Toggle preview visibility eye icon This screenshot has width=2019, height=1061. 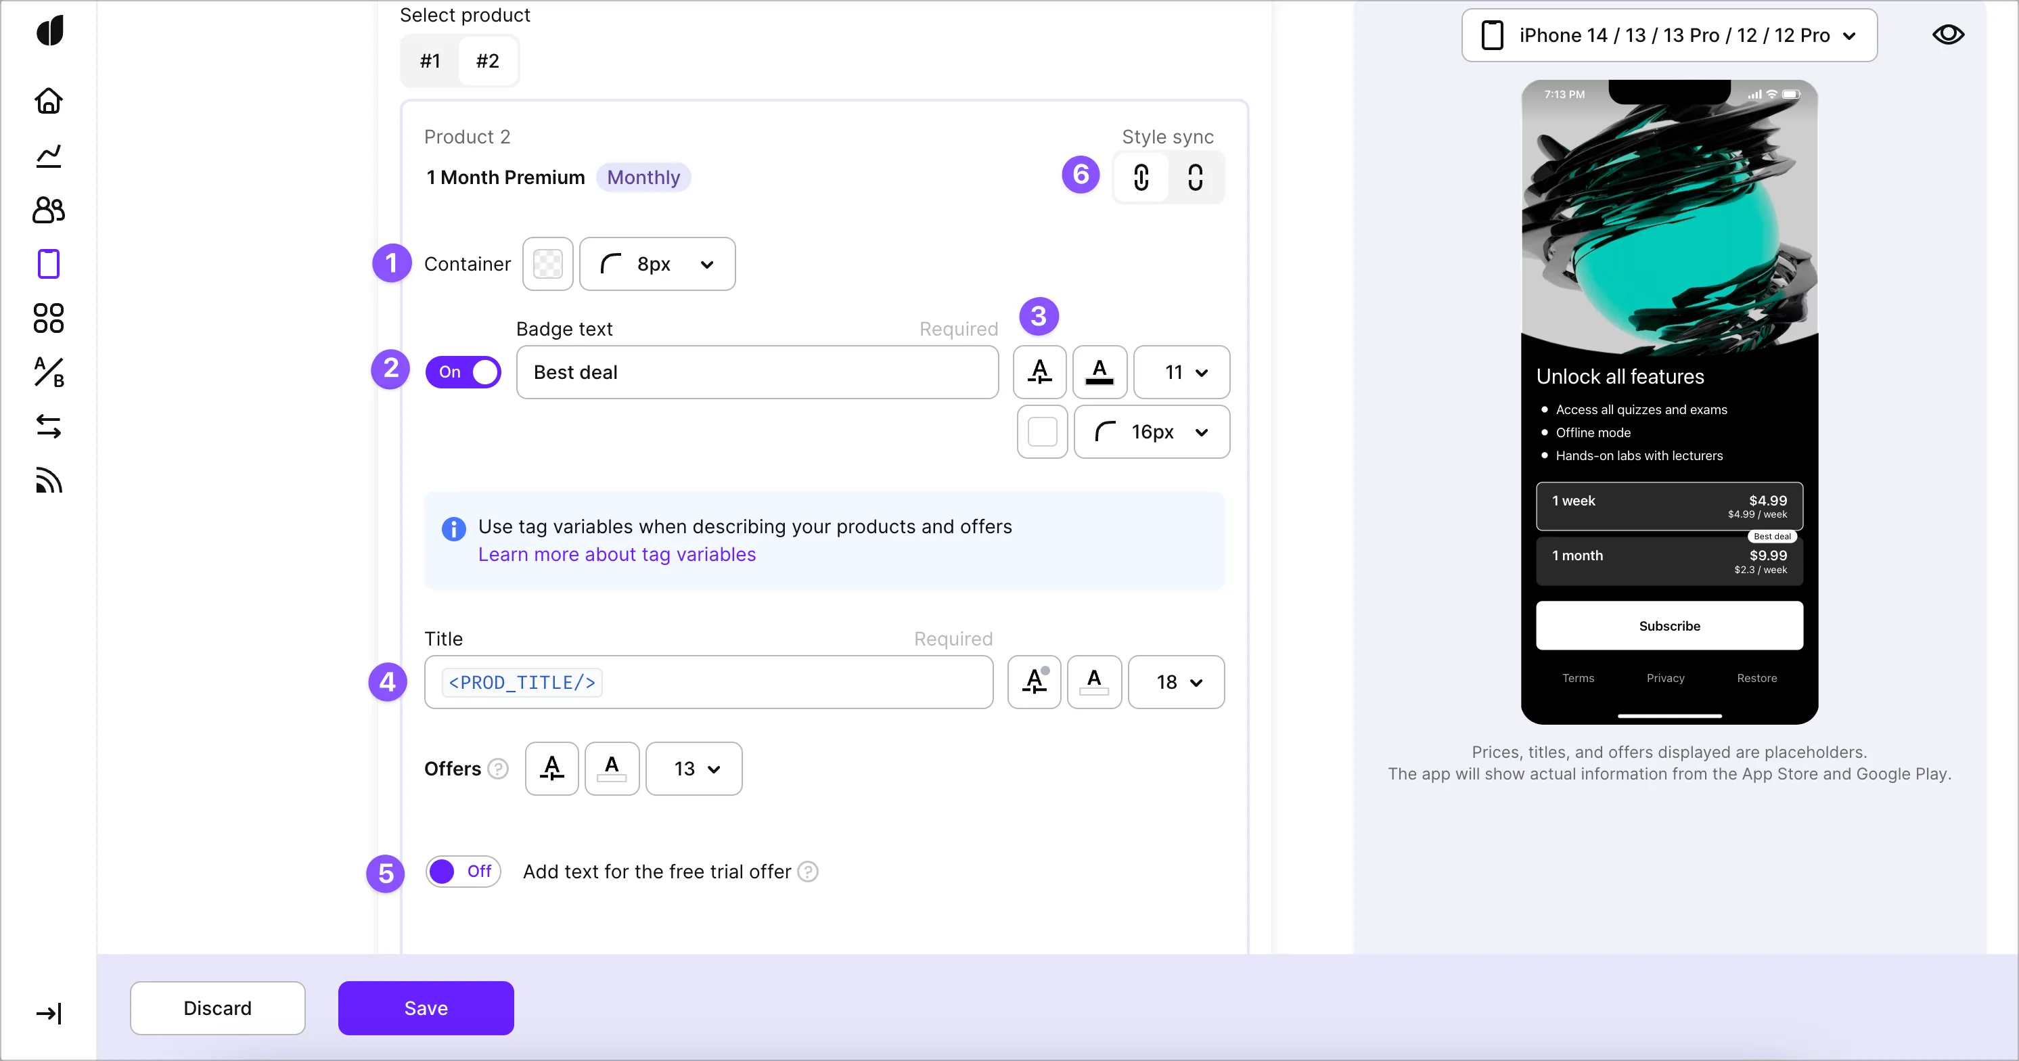pos(1948,35)
